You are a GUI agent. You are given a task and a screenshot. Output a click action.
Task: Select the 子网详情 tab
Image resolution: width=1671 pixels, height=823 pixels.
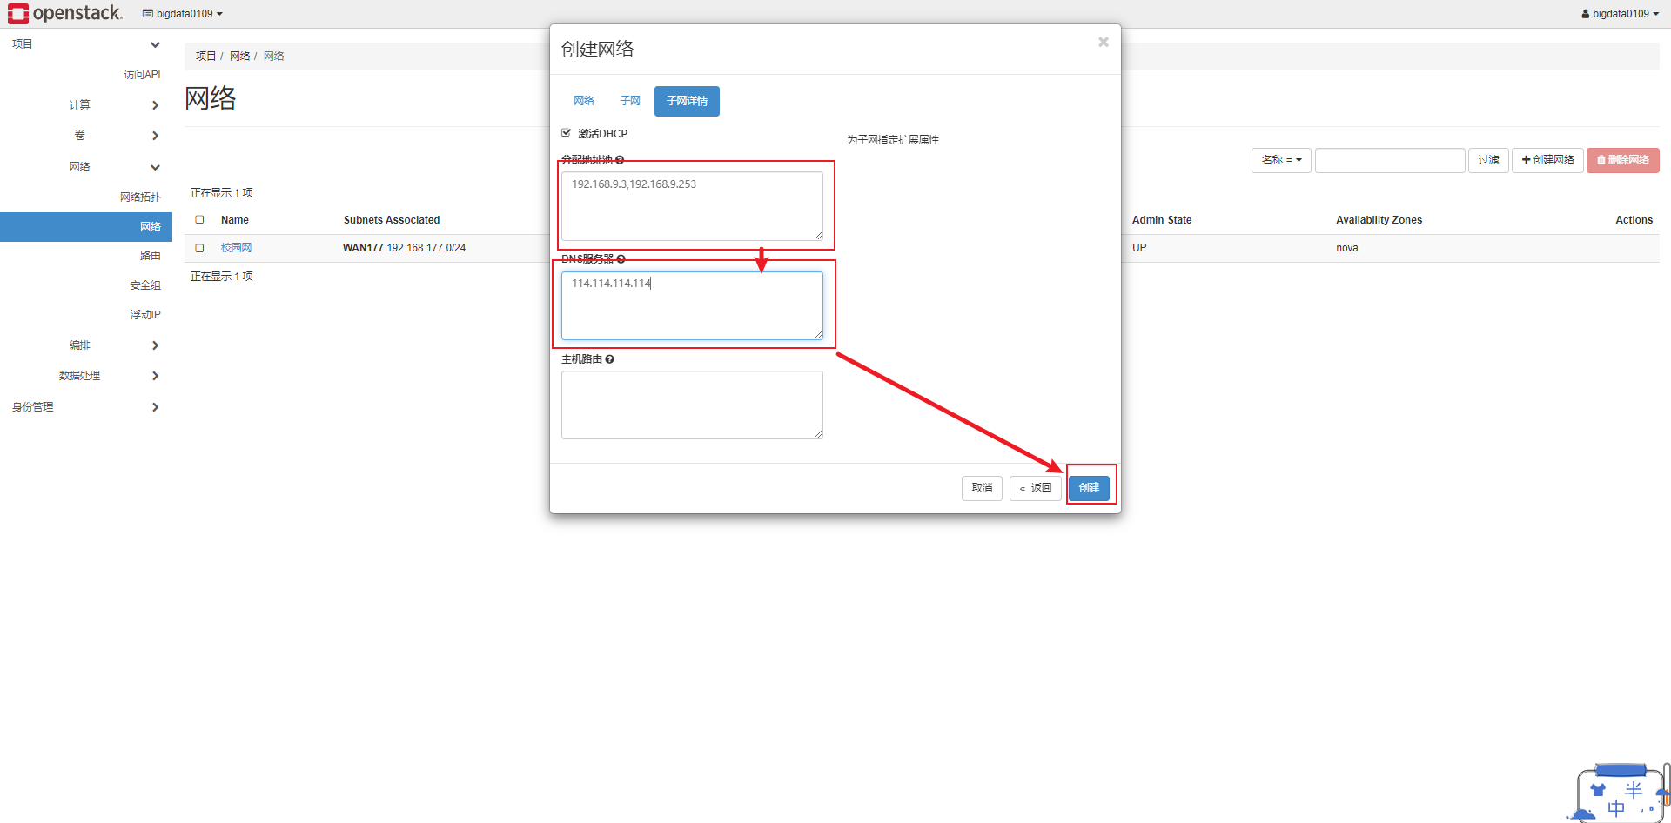coord(687,101)
